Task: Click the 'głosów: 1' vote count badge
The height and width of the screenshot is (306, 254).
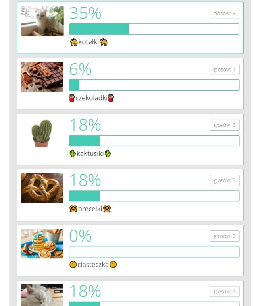Action: (x=225, y=70)
